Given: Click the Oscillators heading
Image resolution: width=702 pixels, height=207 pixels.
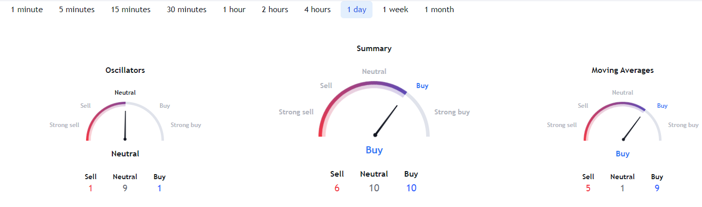Looking at the screenshot, I should pyautogui.click(x=125, y=70).
